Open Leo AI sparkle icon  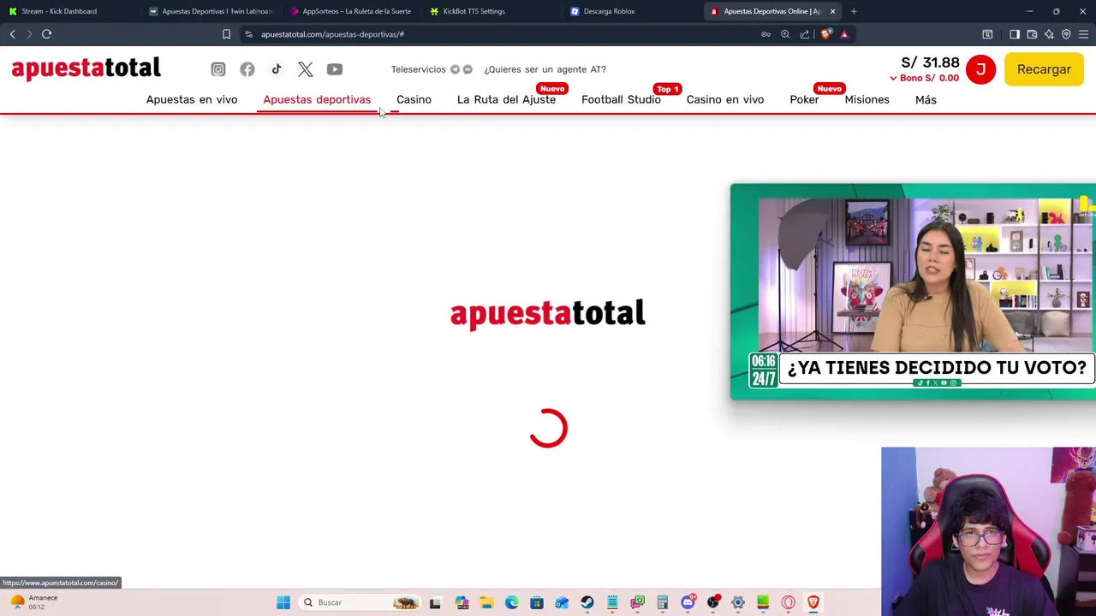point(1049,34)
